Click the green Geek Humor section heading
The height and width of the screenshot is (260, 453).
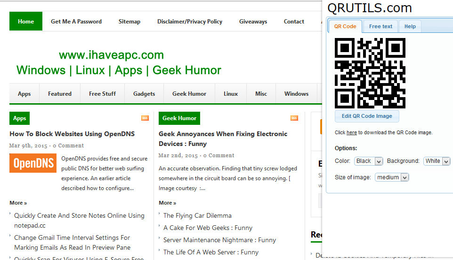(179, 118)
